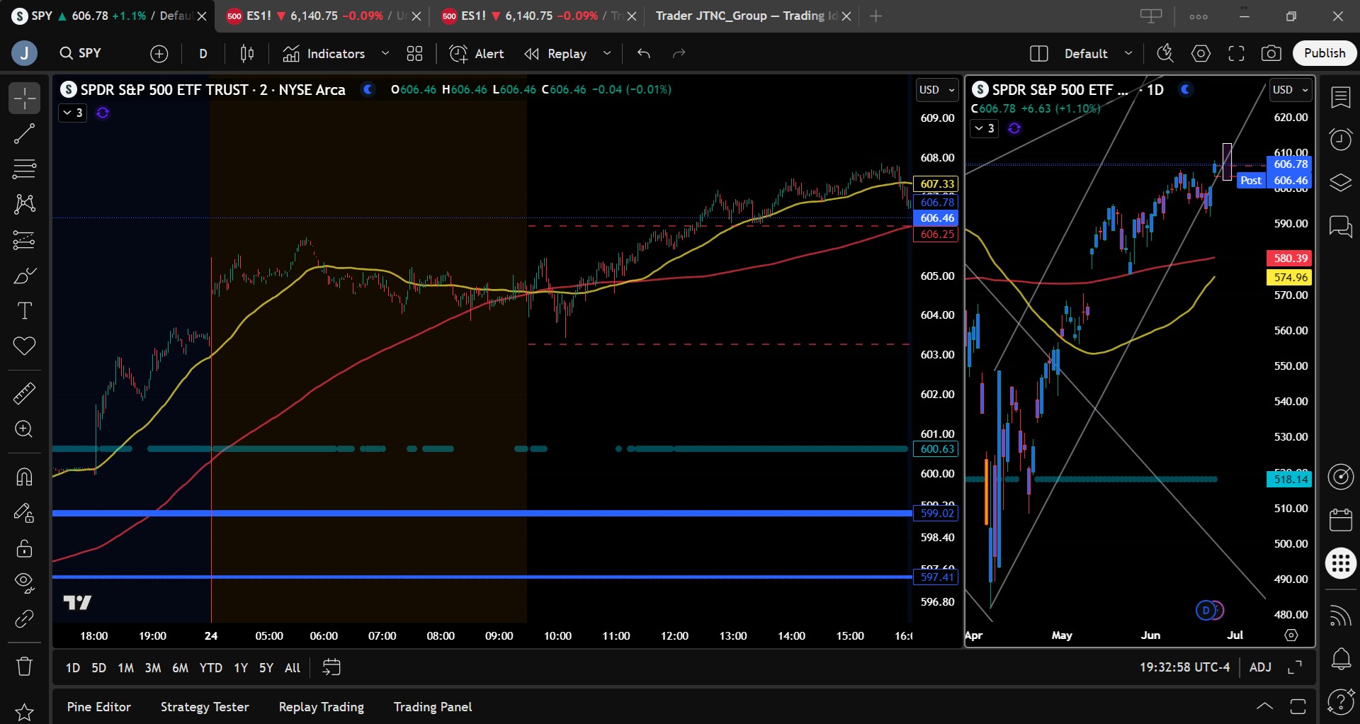Image resolution: width=1360 pixels, height=724 pixels.
Task: Toggle ADJ dividend adjustment
Action: tap(1260, 667)
